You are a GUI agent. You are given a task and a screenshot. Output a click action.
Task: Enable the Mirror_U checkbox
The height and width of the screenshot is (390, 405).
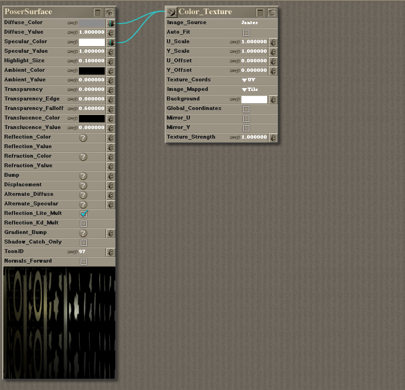246,118
